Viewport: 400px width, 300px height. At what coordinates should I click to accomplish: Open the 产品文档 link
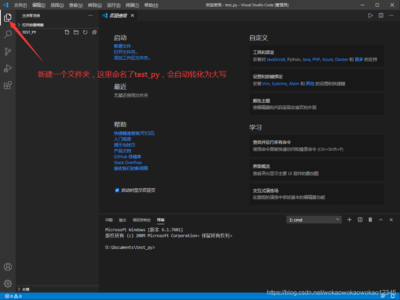[122, 151]
